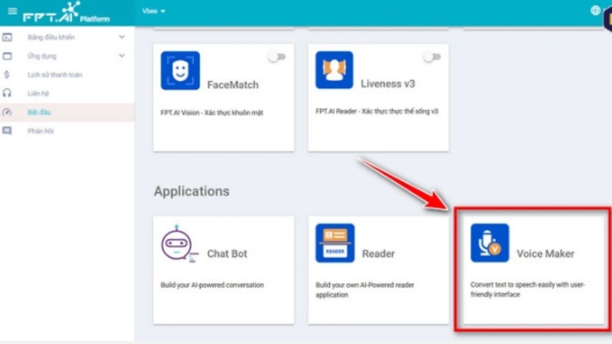Click 'Build your own AI-Powered reader application' text
Screen dimensions: 612x344
365,290
